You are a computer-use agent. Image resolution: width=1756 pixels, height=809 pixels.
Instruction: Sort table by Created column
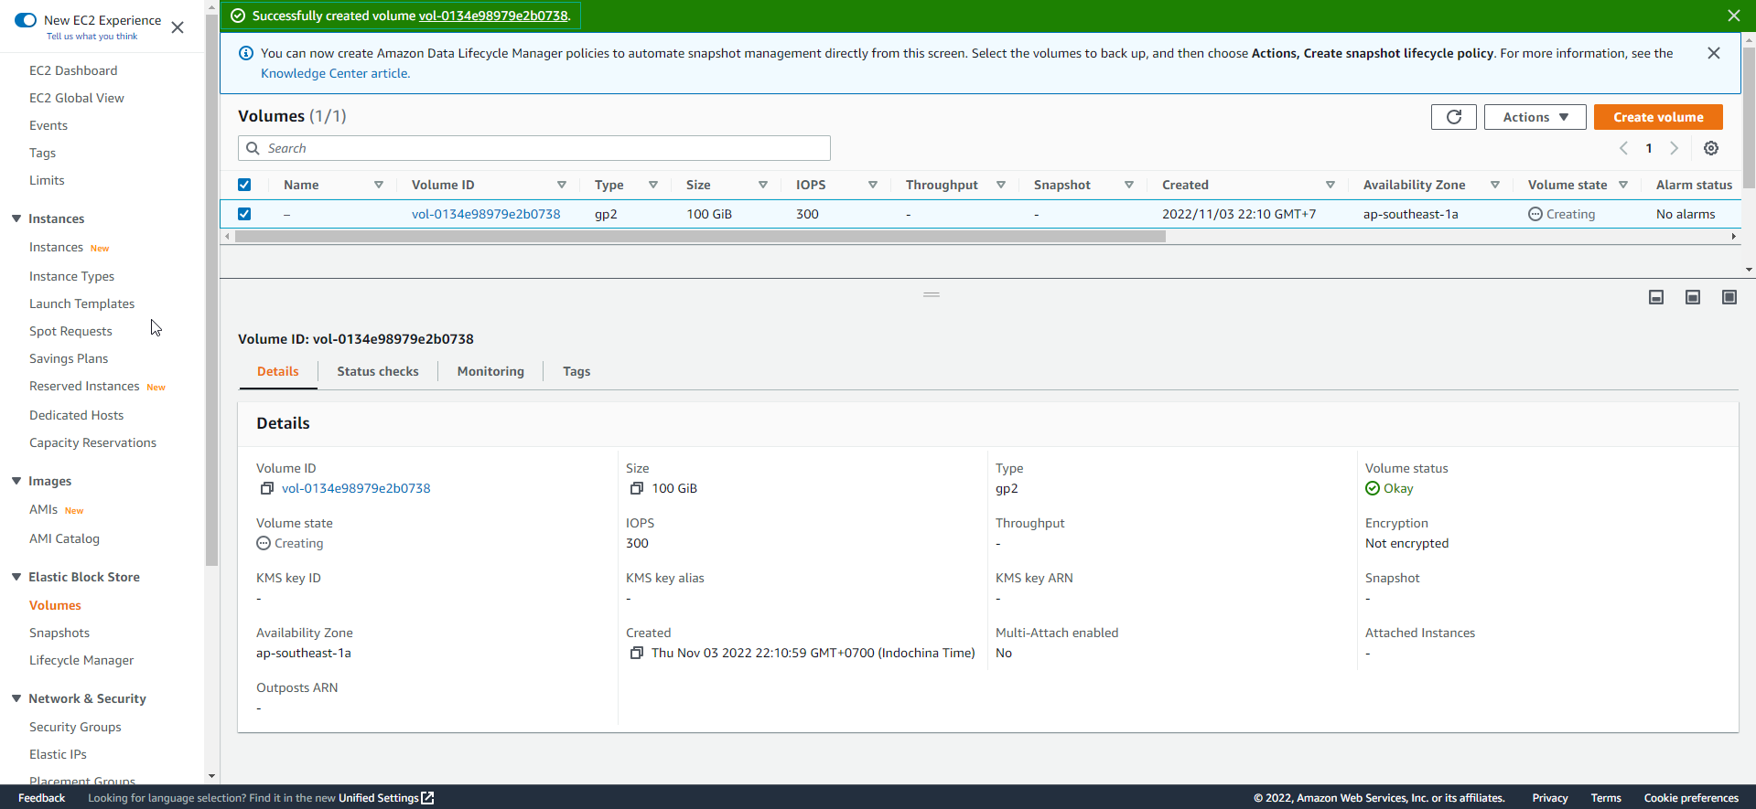pos(1330,185)
